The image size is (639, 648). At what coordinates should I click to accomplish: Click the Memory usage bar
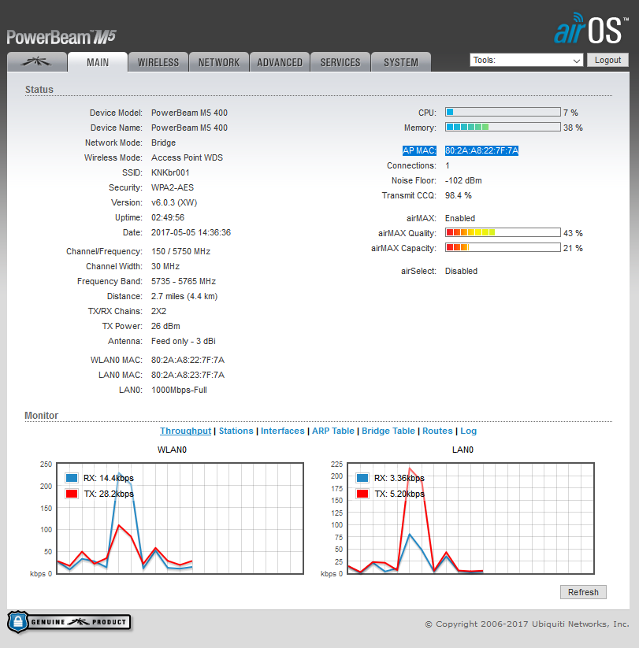pos(503,127)
